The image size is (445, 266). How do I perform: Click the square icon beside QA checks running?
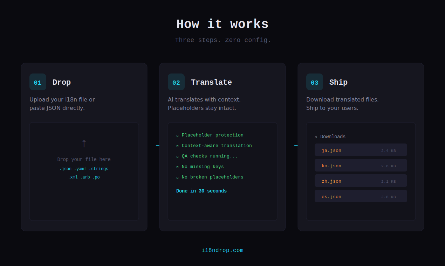177,156
